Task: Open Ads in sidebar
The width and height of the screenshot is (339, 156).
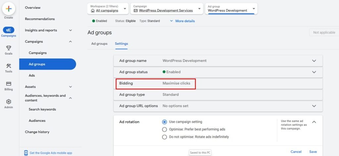Action: [x=32, y=75]
